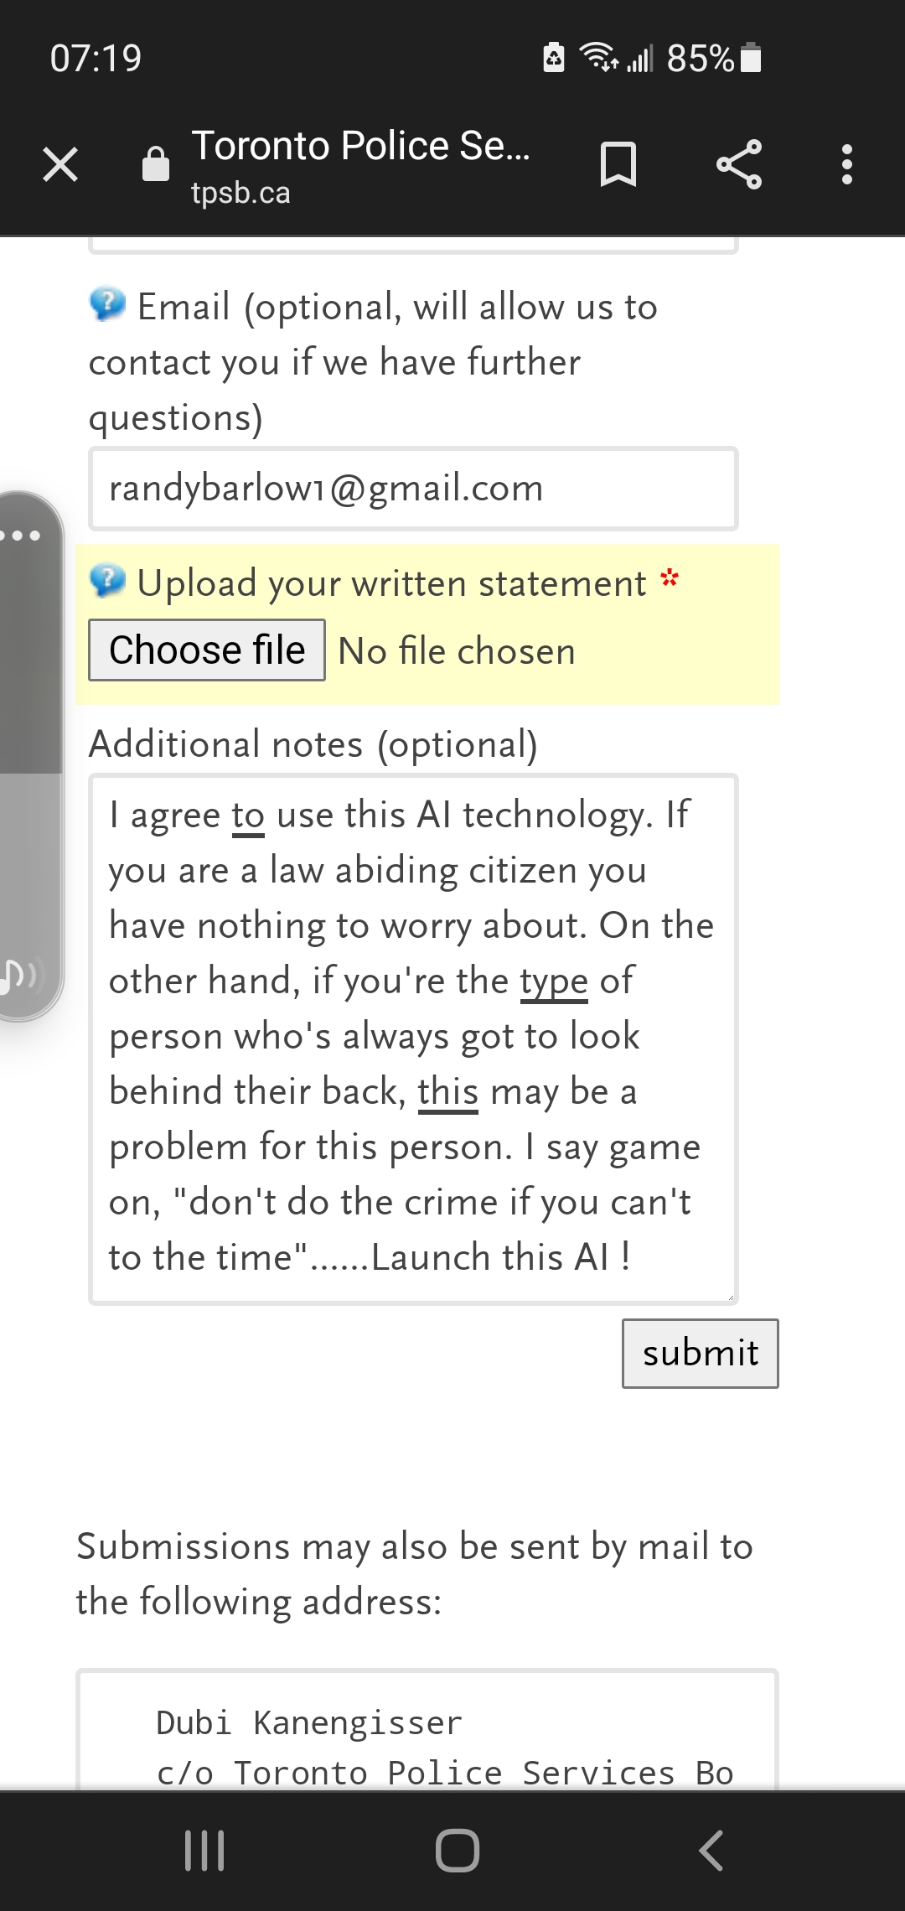This screenshot has width=905, height=1911.
Task: Tap the page title Toronto Police Se...
Action: (x=360, y=146)
